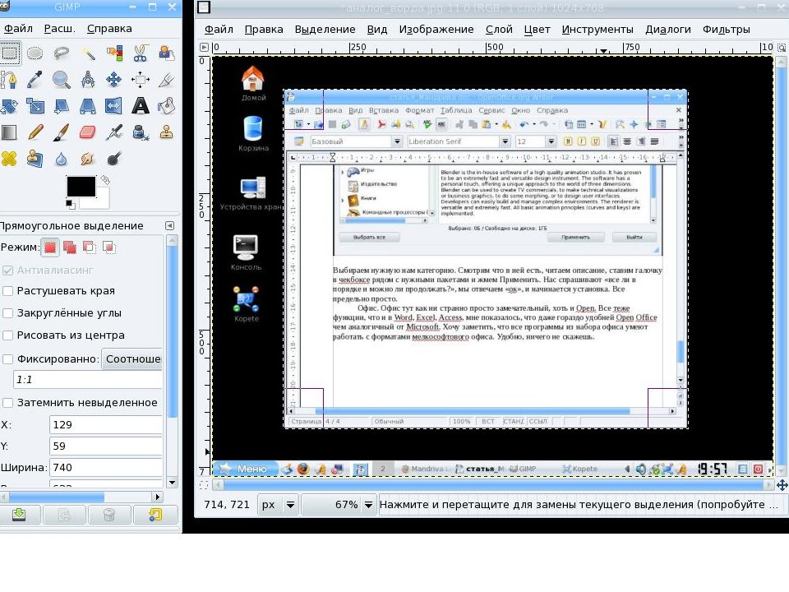Select the Paintbrush tool

pyautogui.click(x=62, y=132)
